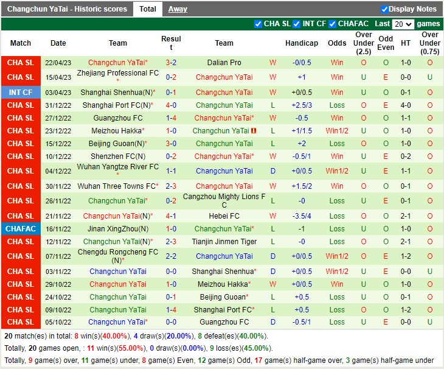Click the CHAFAC badge in the Match column
The image size is (444, 369).
(x=21, y=229)
